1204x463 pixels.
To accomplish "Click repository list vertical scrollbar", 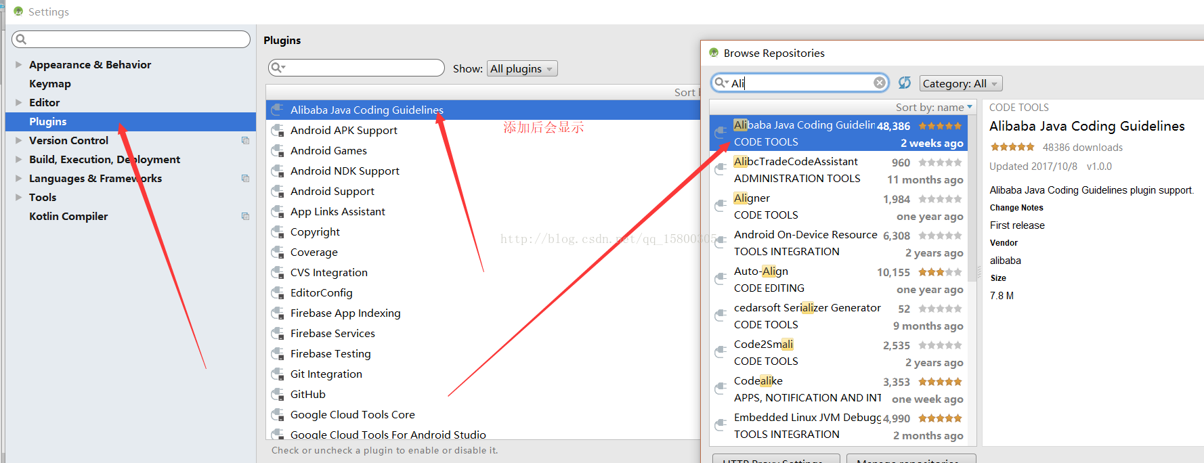I will point(972,197).
